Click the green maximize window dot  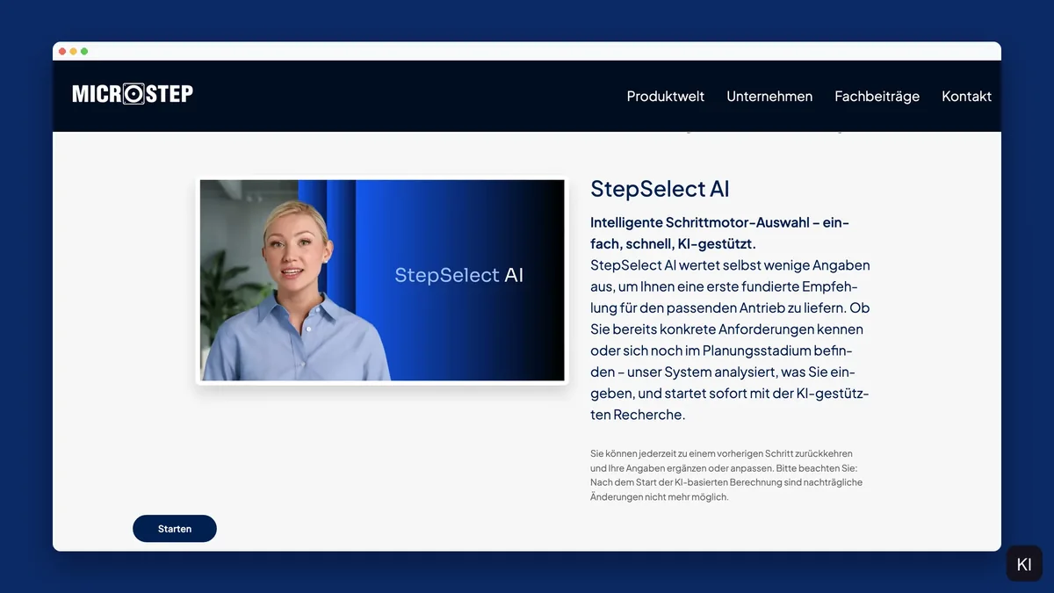point(84,51)
